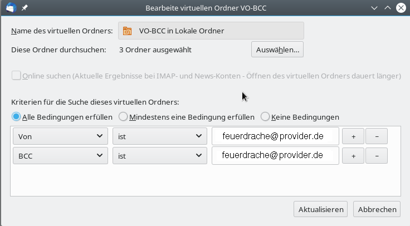Maximize the dialog window
This screenshot has height=226, width=410.
pos(387,8)
